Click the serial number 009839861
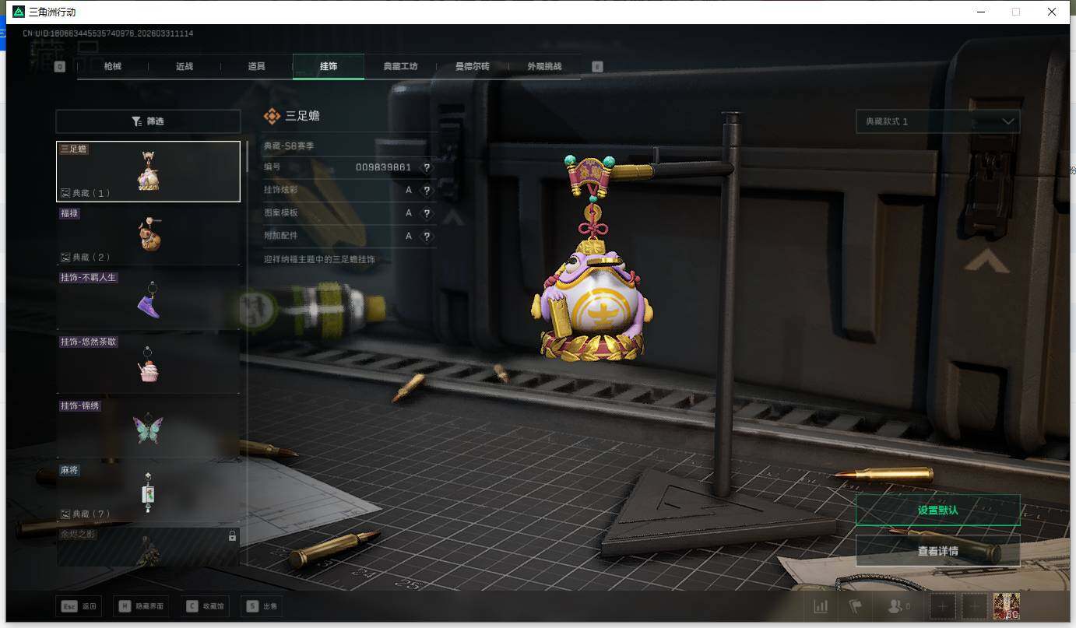1076x628 pixels. pyautogui.click(x=383, y=167)
